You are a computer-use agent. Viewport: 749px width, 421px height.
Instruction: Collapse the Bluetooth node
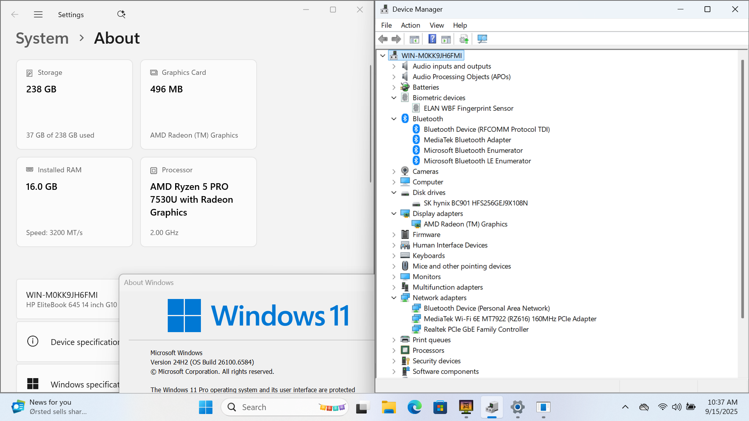tap(394, 119)
